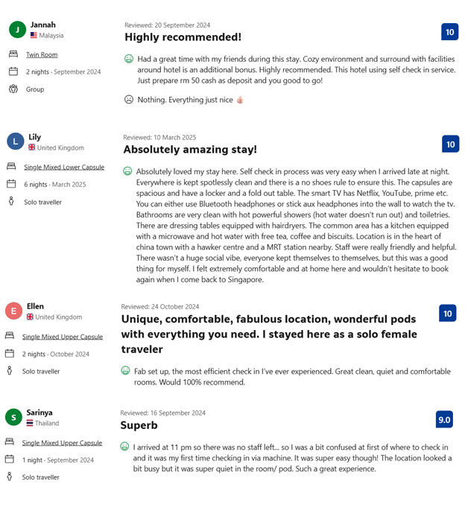Click Jannah's green avatar circle

pos(17,29)
